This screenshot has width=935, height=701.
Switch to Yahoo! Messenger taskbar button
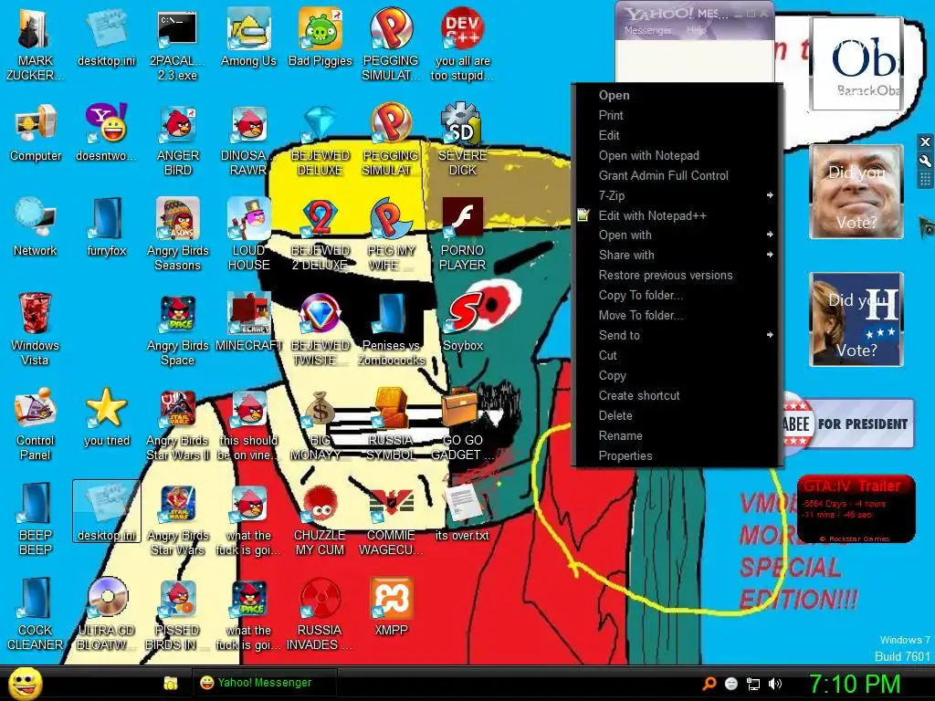tap(265, 683)
